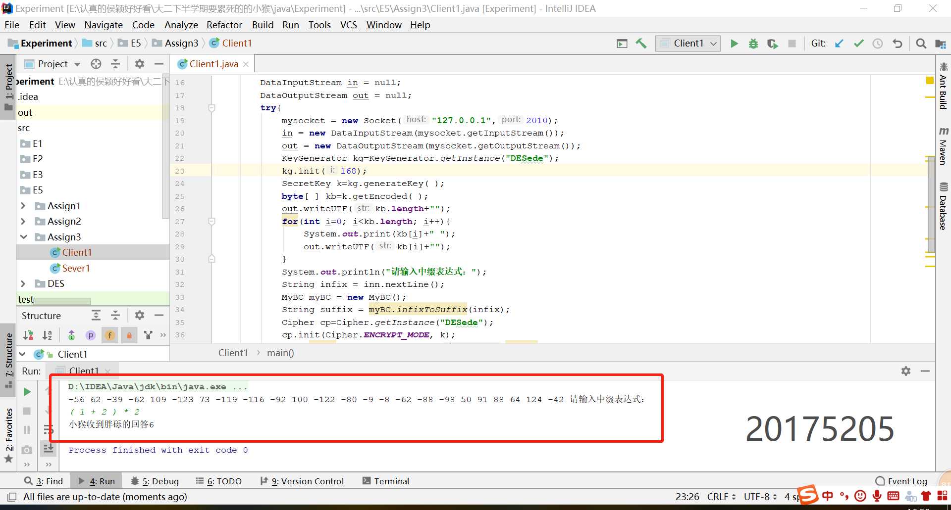Click the locate/scroll-from-source target icon
951x510 pixels.
pos(96,64)
